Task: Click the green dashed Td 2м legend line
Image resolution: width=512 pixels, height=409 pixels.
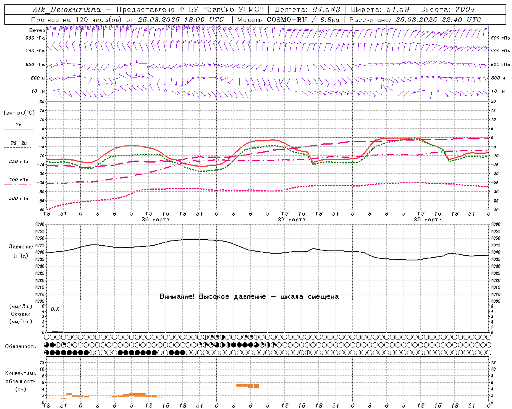Action: point(18,148)
